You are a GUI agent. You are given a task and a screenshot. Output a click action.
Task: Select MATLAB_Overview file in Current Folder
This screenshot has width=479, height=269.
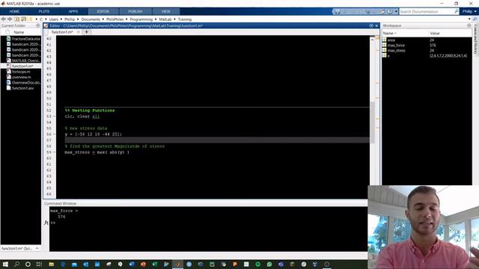coord(23,61)
